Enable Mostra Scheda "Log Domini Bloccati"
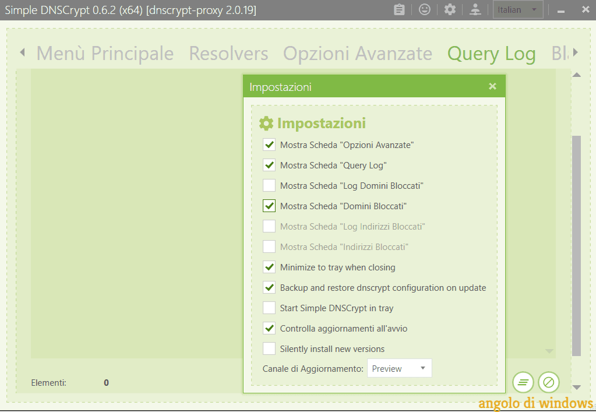Viewport: 596px width, 412px height. 269,186
